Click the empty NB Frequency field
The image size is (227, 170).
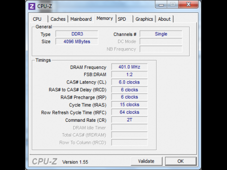coord(161,49)
